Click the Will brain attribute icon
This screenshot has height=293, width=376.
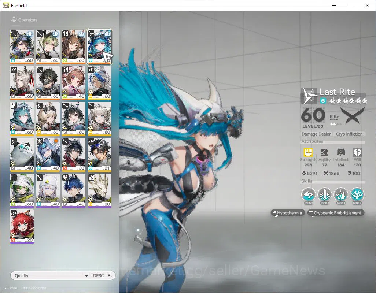click(x=357, y=152)
